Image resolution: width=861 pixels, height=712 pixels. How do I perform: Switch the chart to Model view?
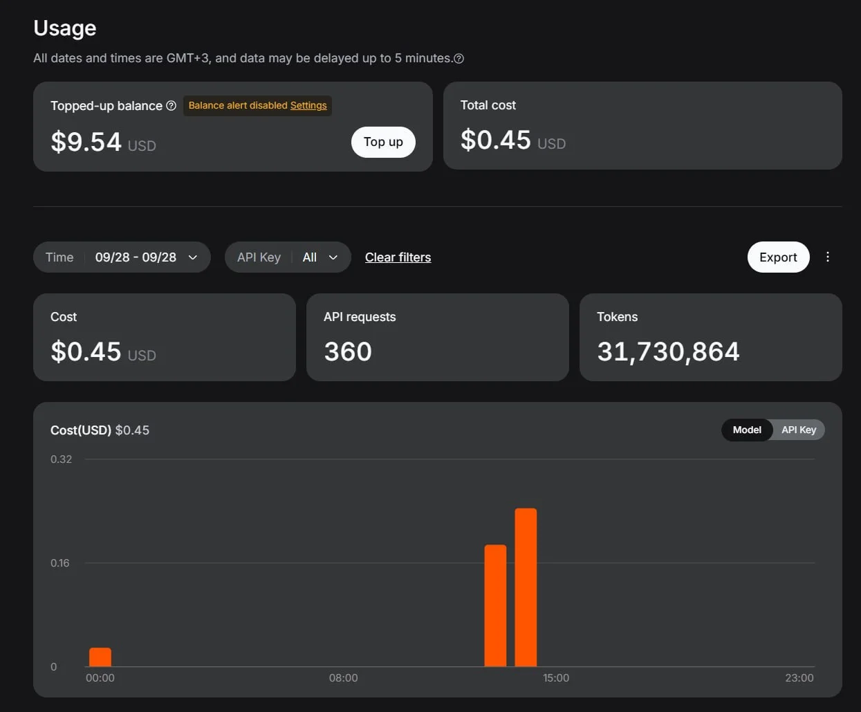747,430
